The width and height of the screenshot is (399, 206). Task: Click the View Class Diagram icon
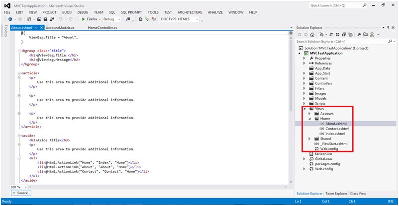tap(372, 35)
